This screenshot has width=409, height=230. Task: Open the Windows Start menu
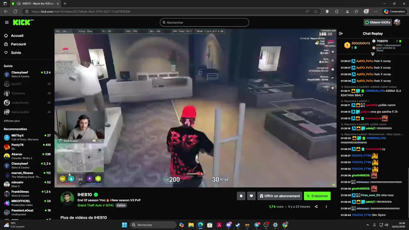125,225
